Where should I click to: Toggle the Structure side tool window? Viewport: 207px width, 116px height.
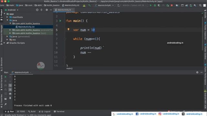pos(1,64)
